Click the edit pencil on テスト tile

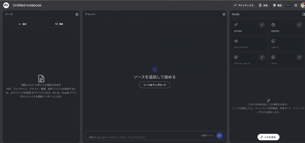299,57
